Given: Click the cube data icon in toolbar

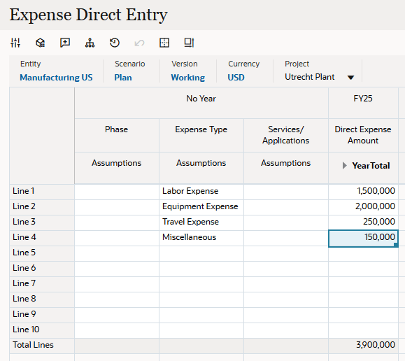Looking at the screenshot, I should (41, 43).
